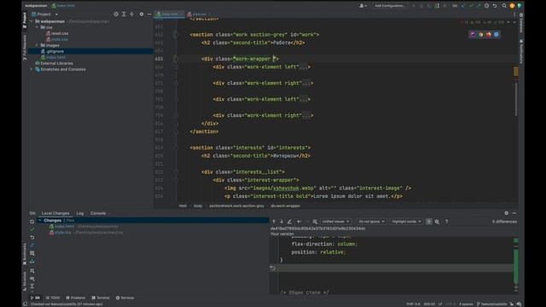
Task: Open Problems tool window
Action: point(76,298)
